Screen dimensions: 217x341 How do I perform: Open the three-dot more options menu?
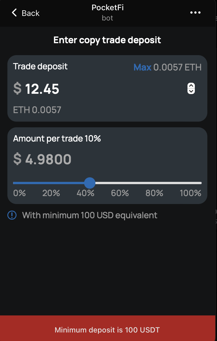coord(195,13)
